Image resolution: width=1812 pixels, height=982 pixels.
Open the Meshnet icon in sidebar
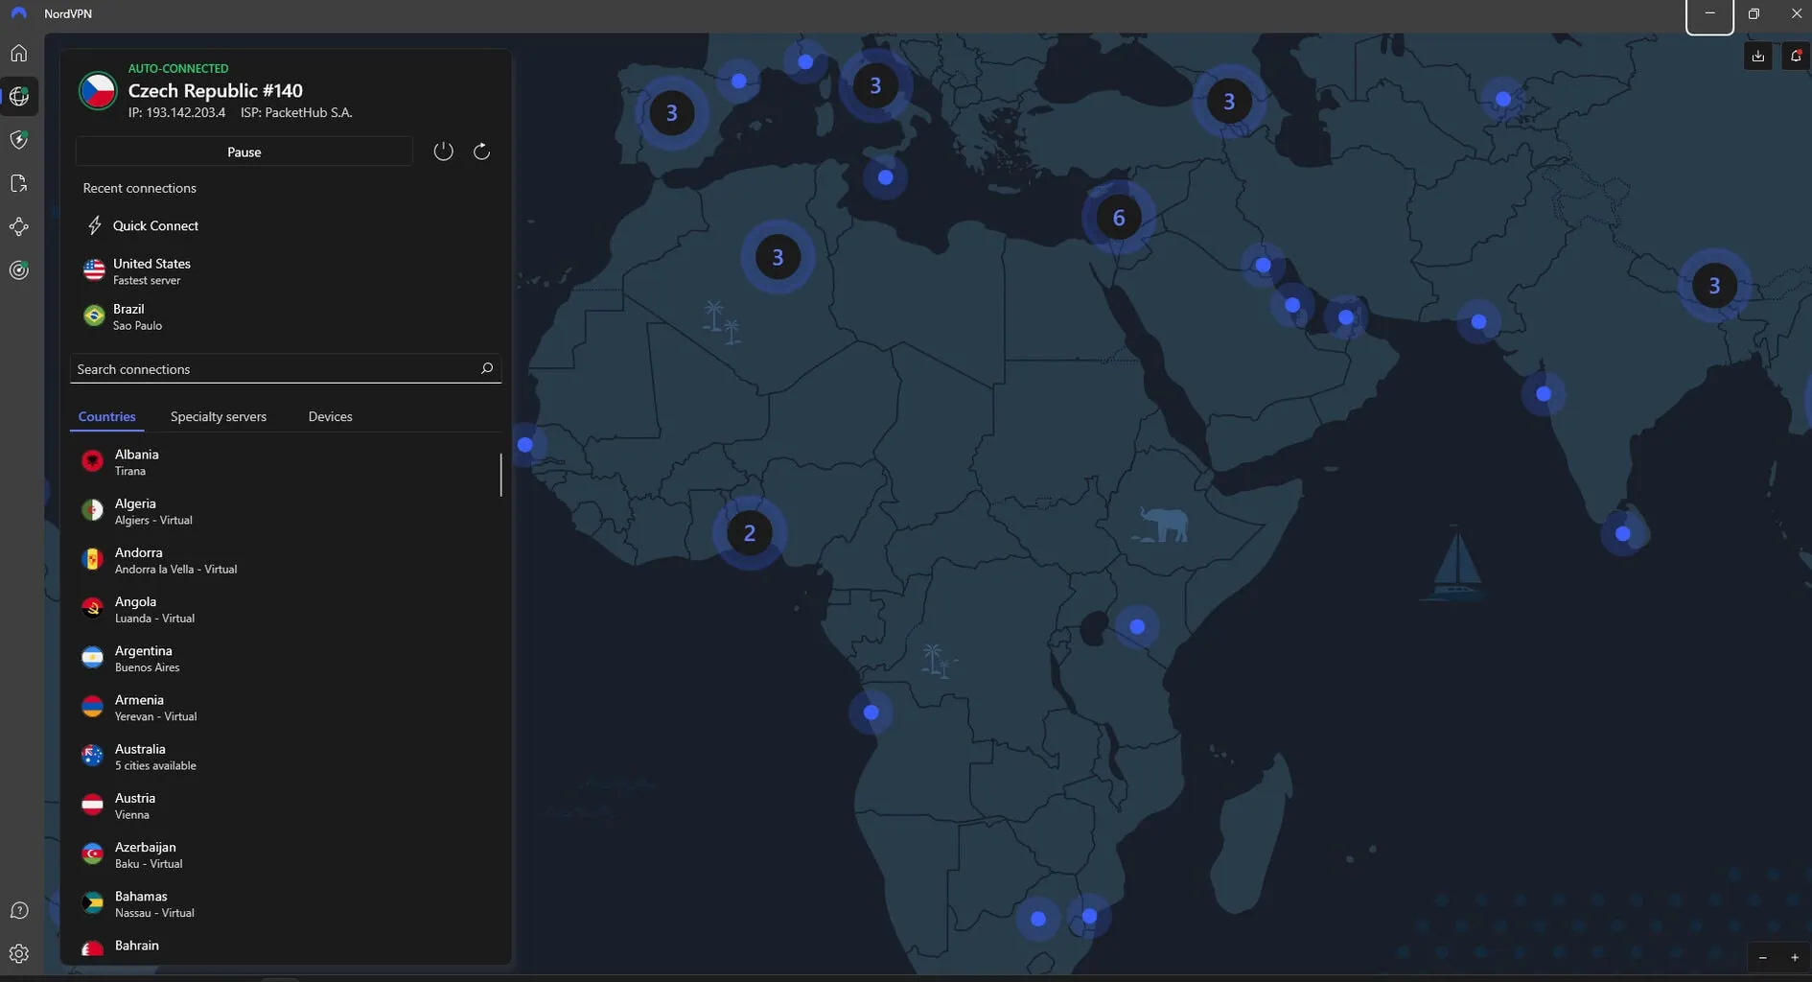pyautogui.click(x=19, y=227)
